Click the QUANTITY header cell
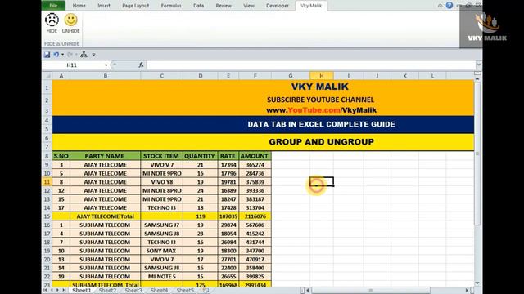The width and height of the screenshot is (524, 294). [x=201, y=156]
